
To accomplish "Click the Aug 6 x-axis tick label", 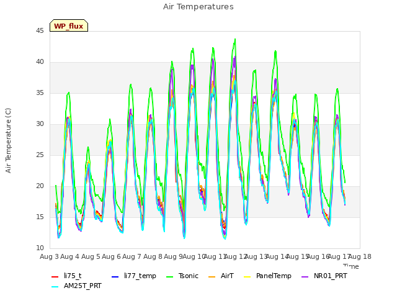I will [111, 256].
